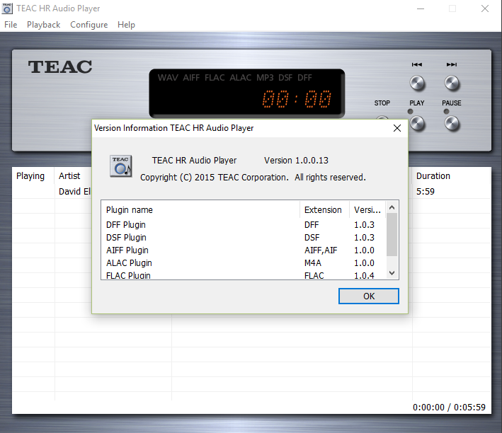
Task: Minimize the TEAC HR Audio Player window
Action: tap(421, 8)
